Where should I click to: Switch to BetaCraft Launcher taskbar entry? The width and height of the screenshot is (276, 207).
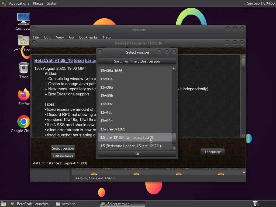pyautogui.click(x=32, y=204)
